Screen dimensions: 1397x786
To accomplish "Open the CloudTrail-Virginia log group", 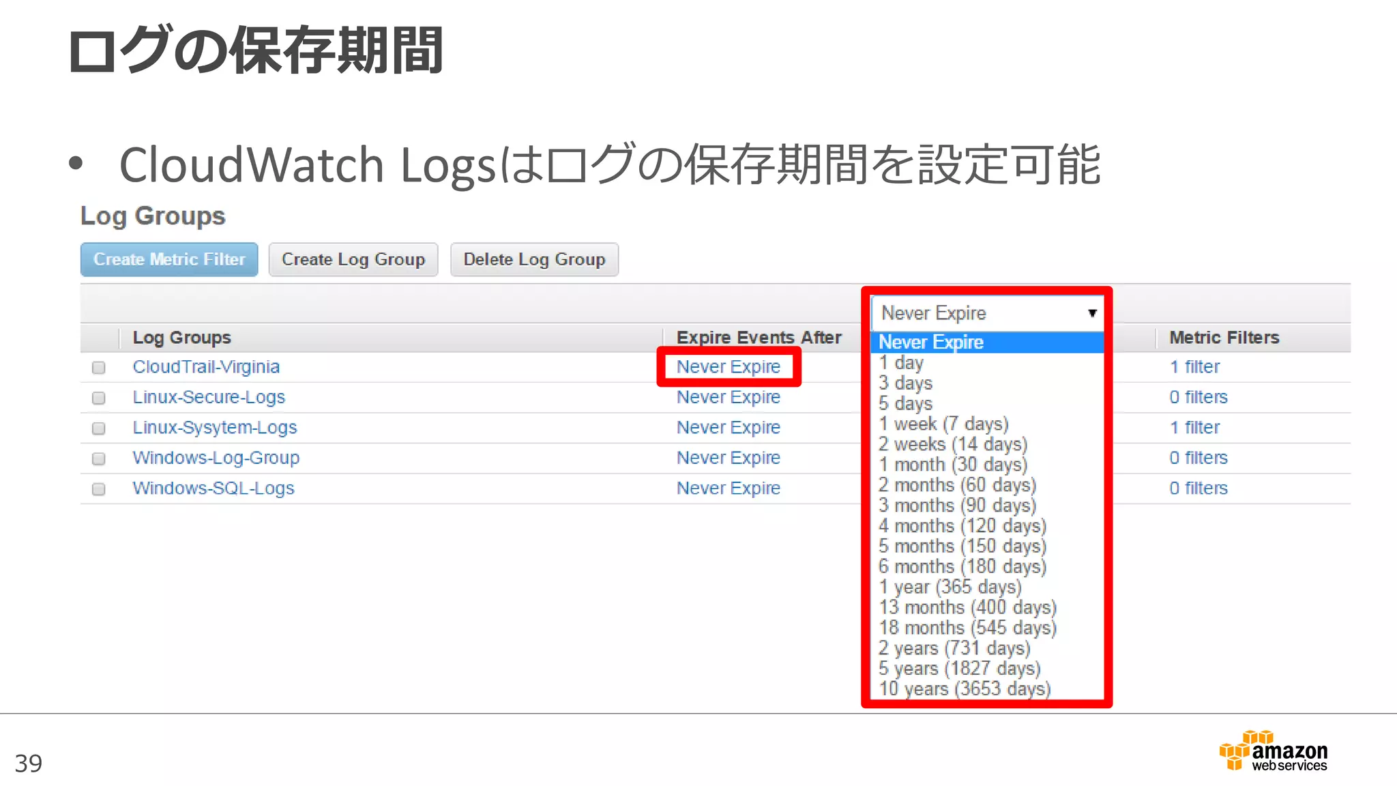I will click(x=206, y=367).
